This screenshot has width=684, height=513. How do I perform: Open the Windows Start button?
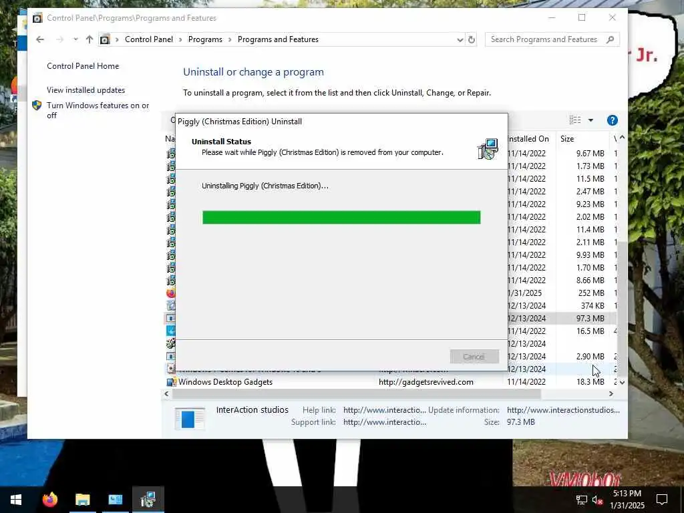point(16,500)
